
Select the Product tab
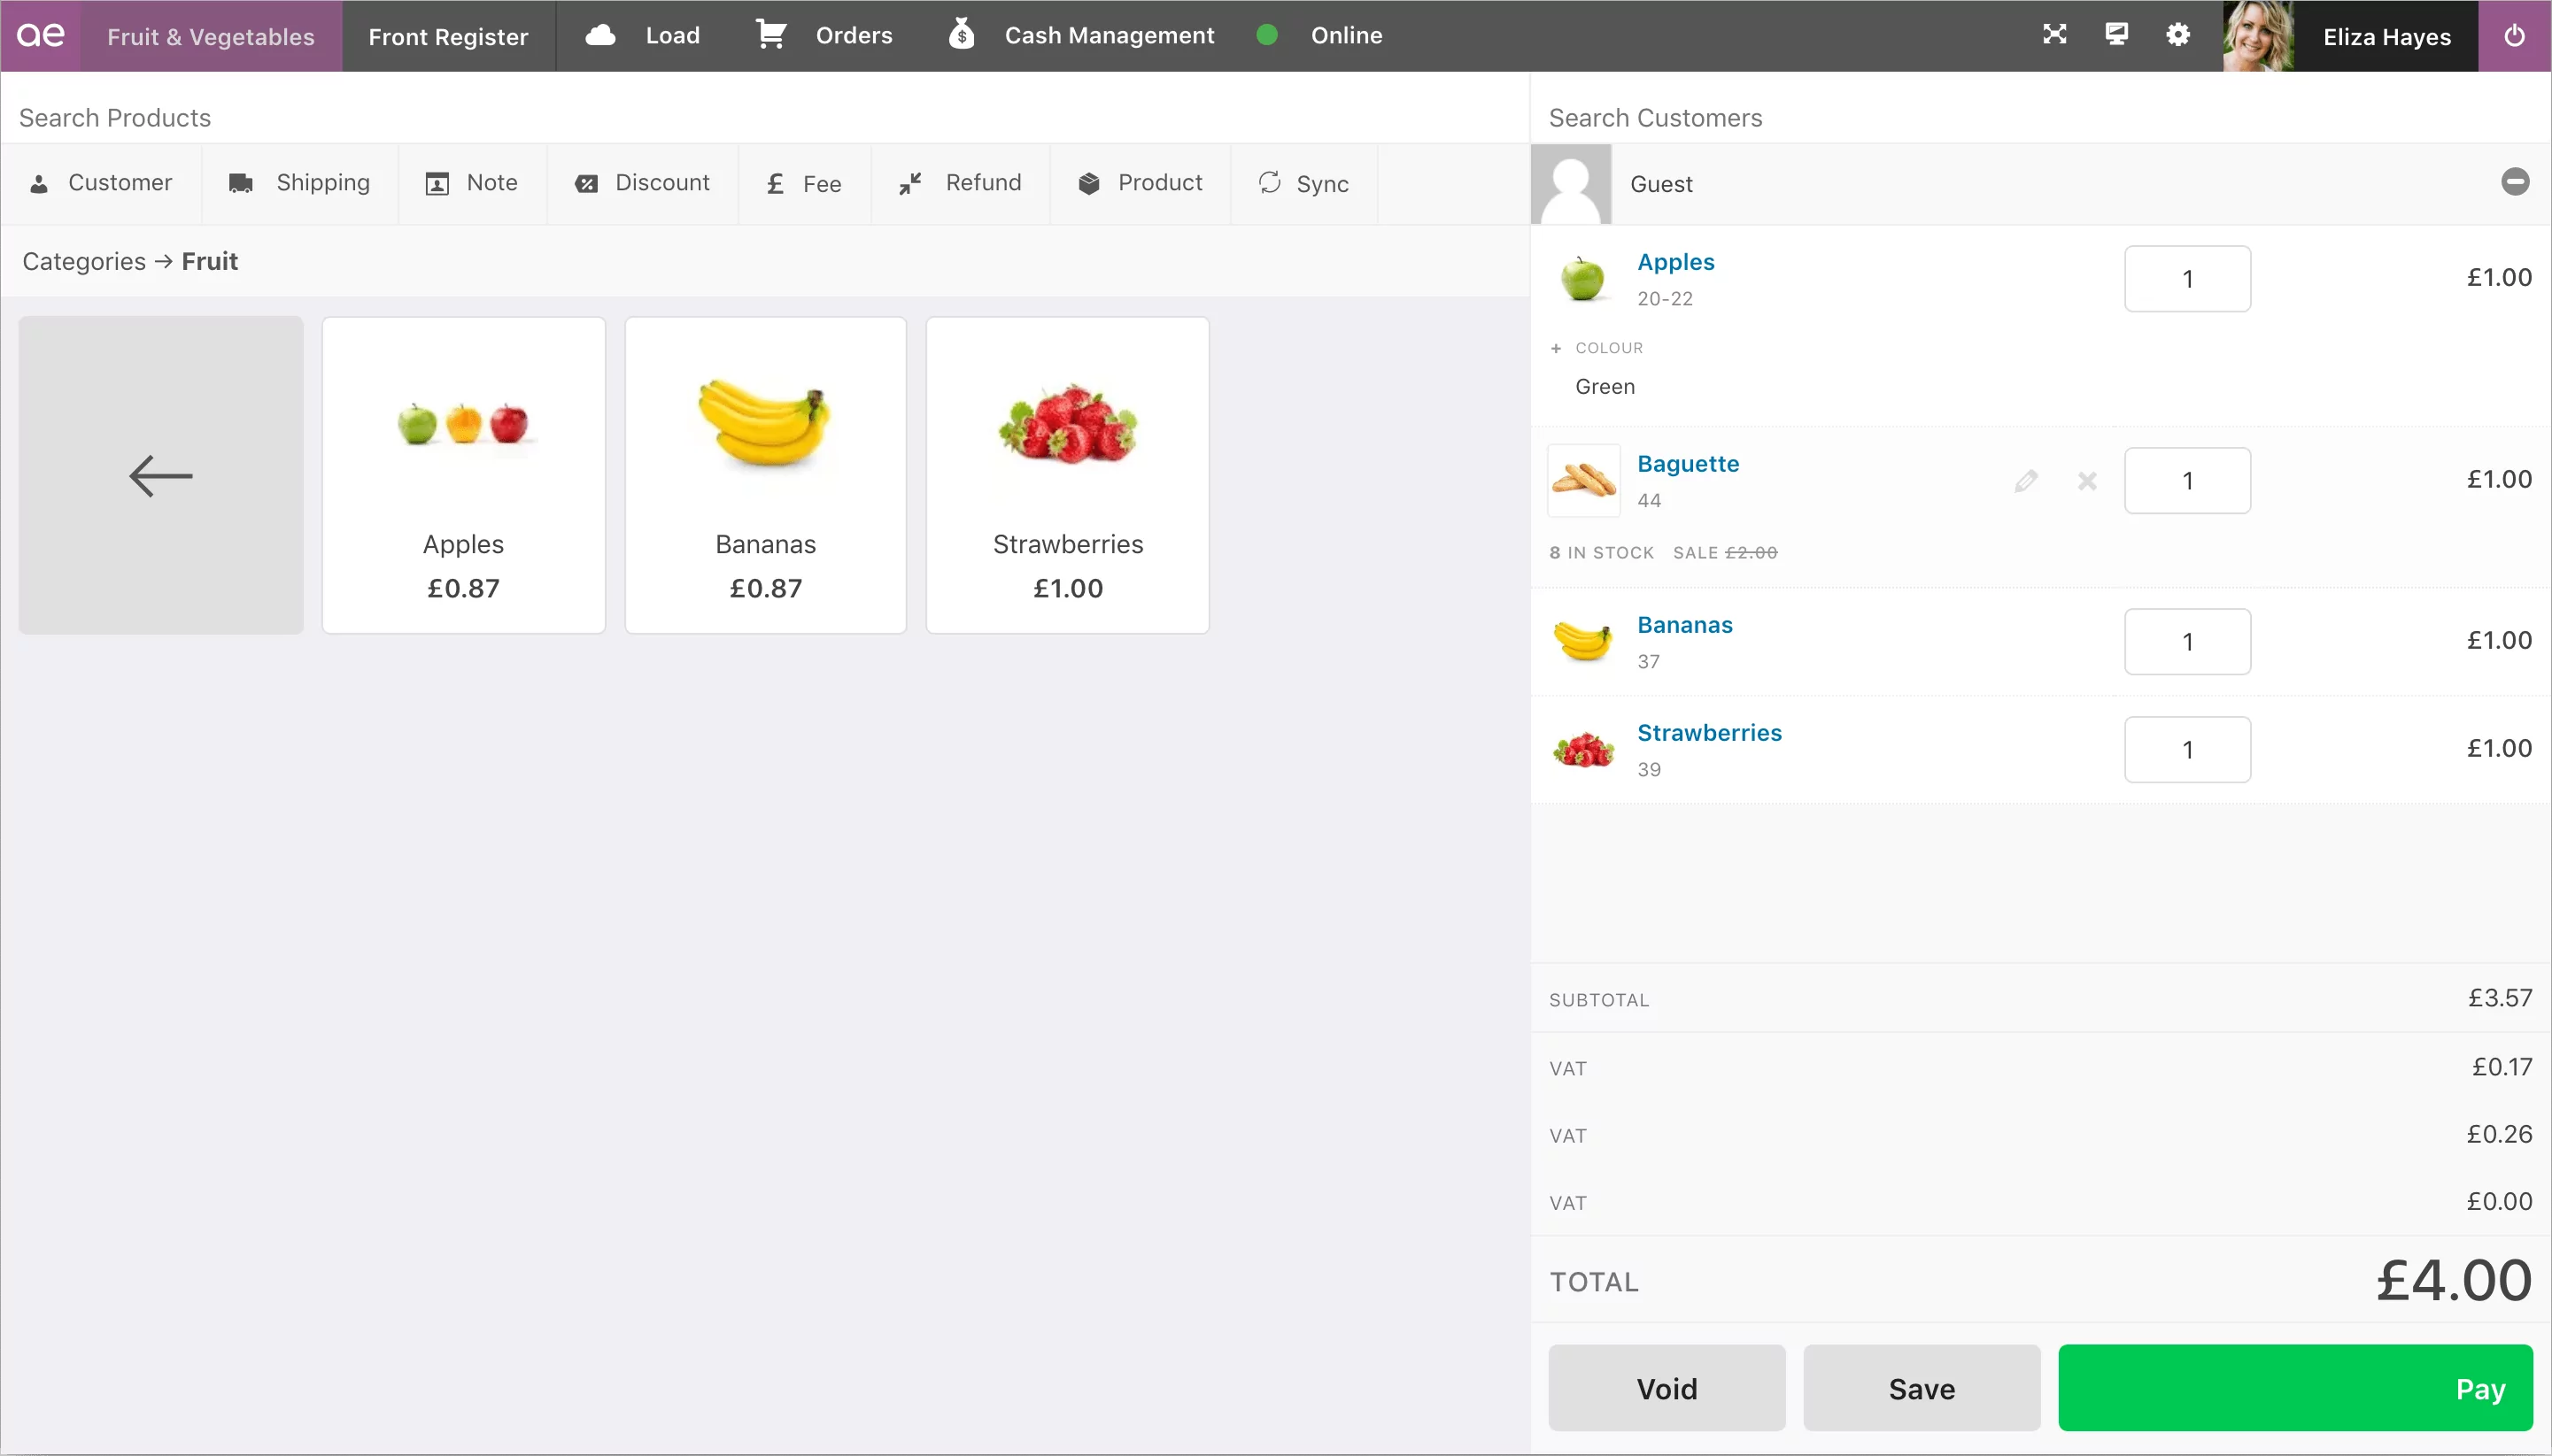point(1140,182)
